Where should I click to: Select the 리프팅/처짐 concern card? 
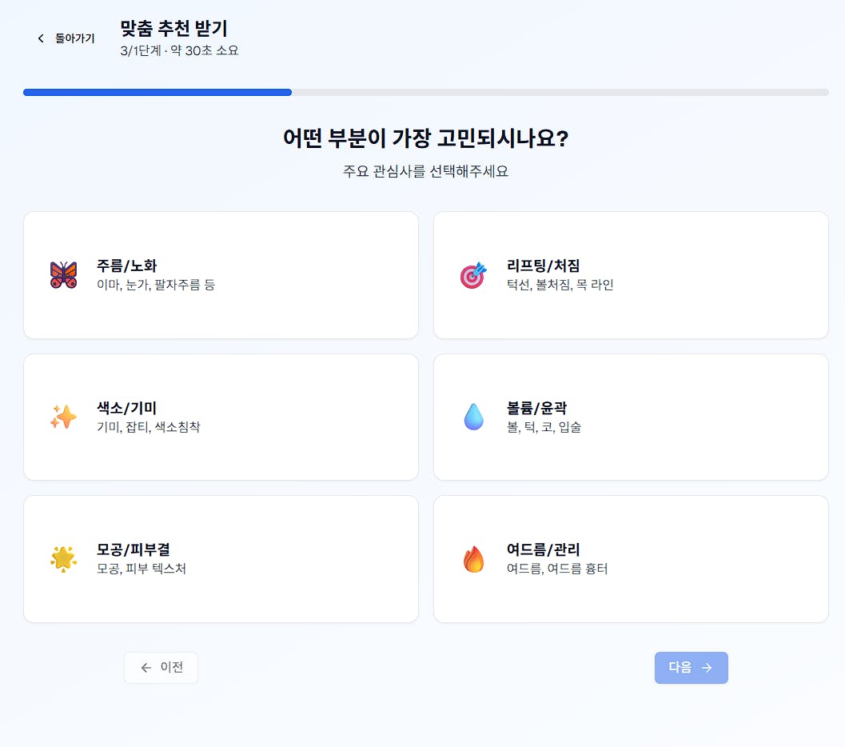pyautogui.click(x=631, y=275)
